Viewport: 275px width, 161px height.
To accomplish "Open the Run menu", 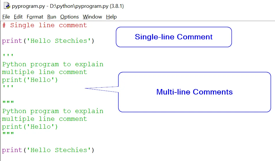I will pyautogui.click(x=52, y=17).
